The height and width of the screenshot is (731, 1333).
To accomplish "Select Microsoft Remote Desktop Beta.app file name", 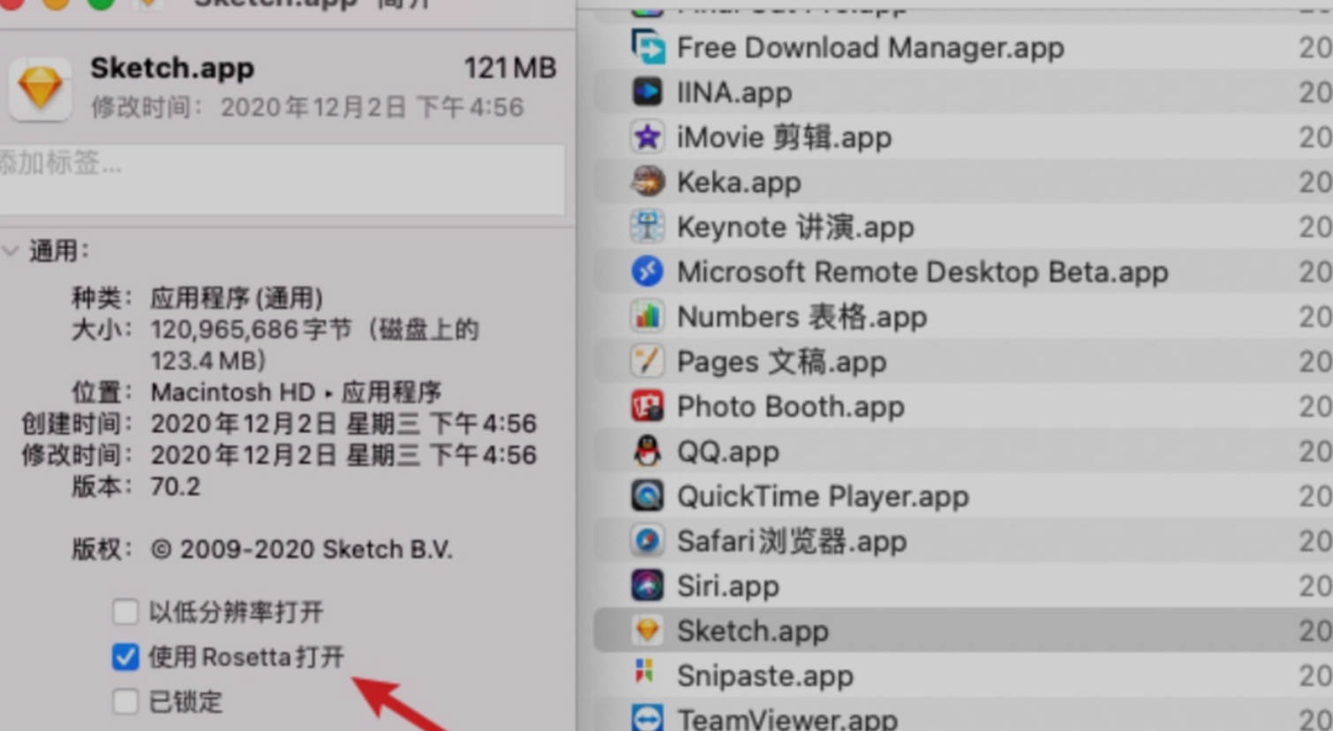I will 923,272.
